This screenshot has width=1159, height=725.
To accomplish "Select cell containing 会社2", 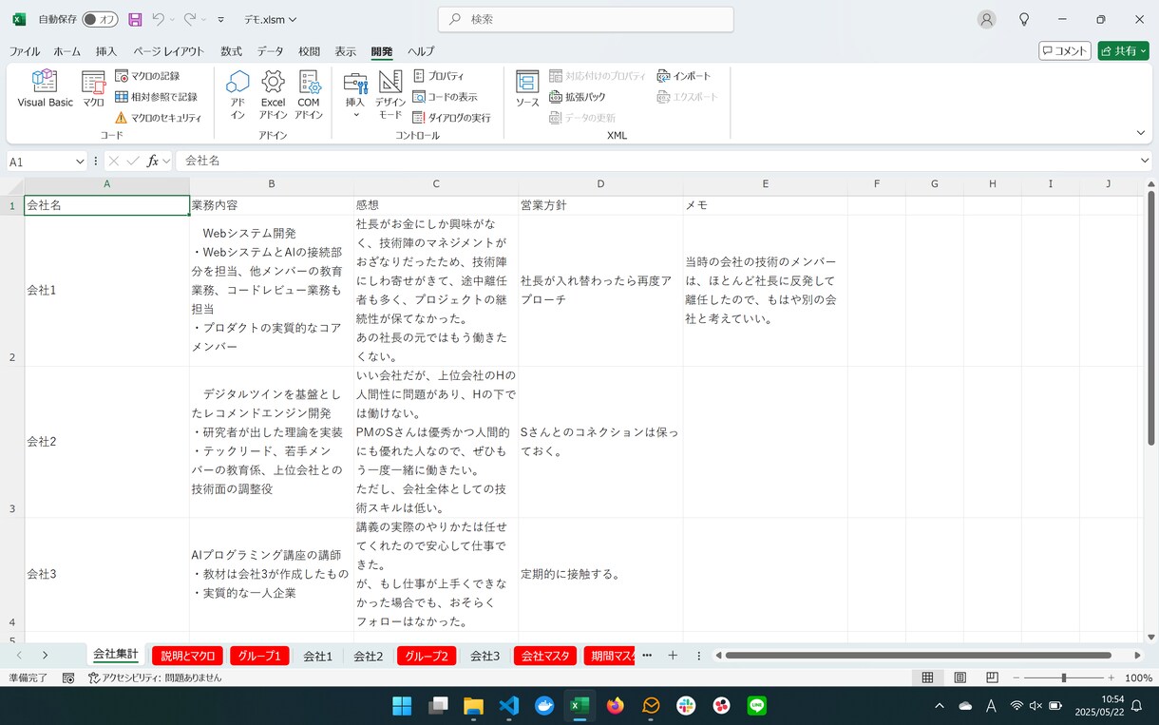I will point(107,442).
